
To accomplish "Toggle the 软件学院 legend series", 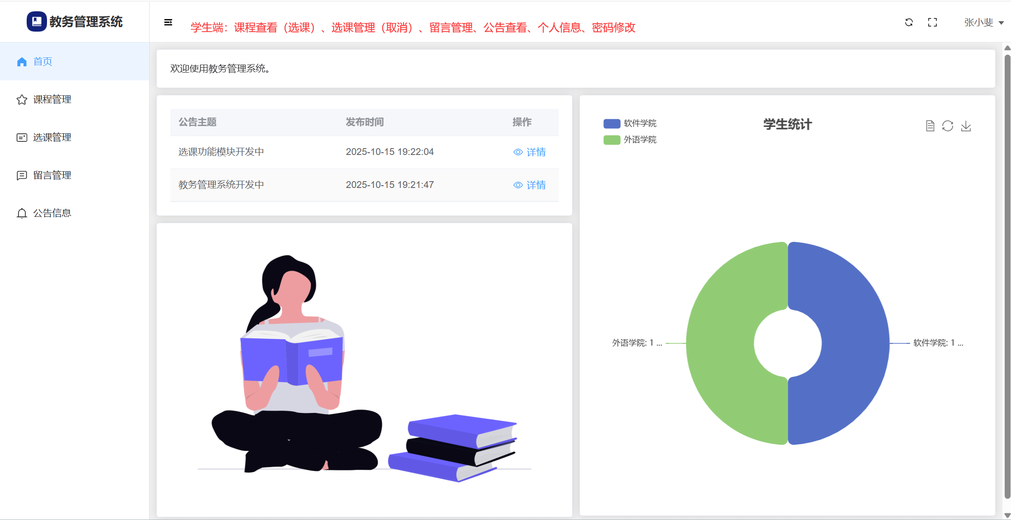I will [611, 123].
